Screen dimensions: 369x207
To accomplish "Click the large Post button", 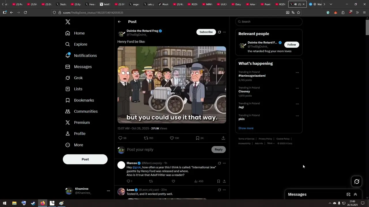I will [x=85, y=159].
